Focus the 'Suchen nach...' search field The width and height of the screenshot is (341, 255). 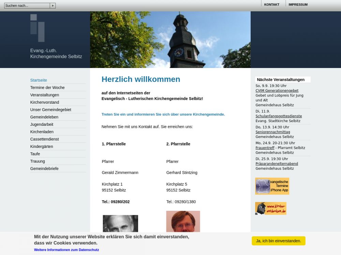coord(27,6)
